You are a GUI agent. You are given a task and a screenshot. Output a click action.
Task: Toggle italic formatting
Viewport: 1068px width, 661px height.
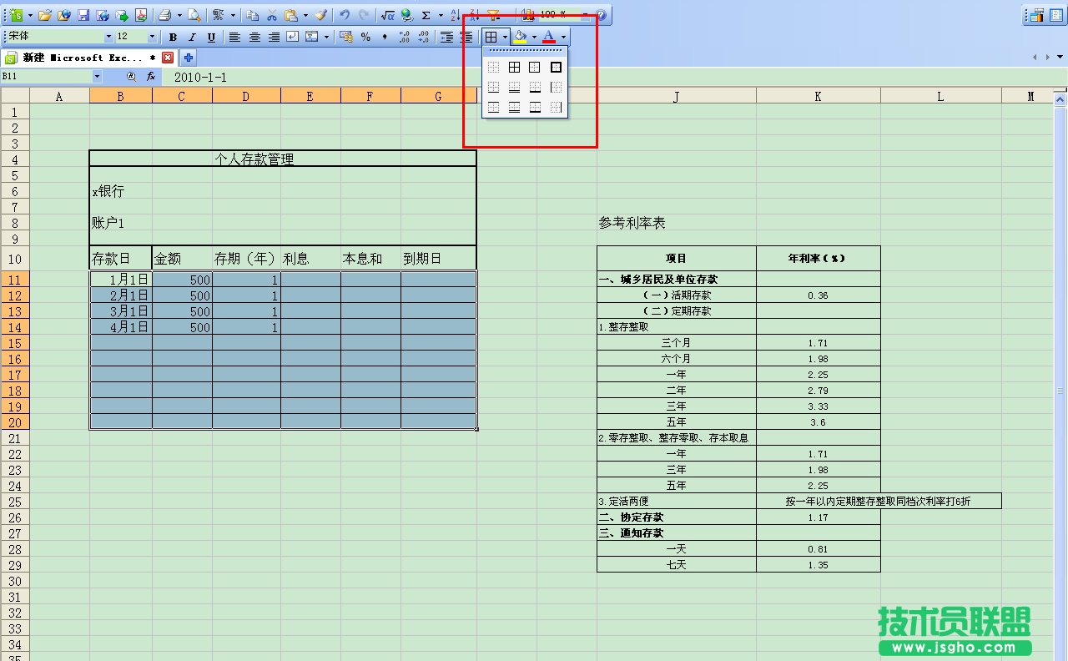(193, 36)
